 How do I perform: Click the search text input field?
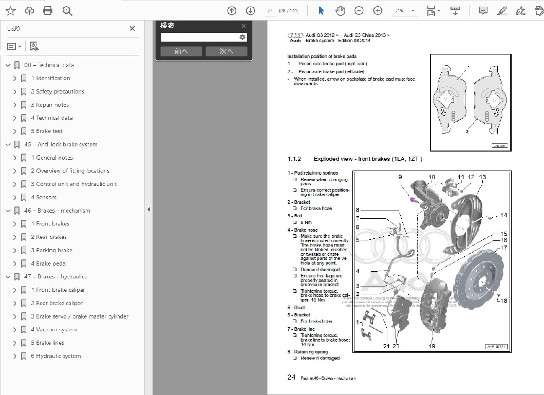(x=199, y=37)
